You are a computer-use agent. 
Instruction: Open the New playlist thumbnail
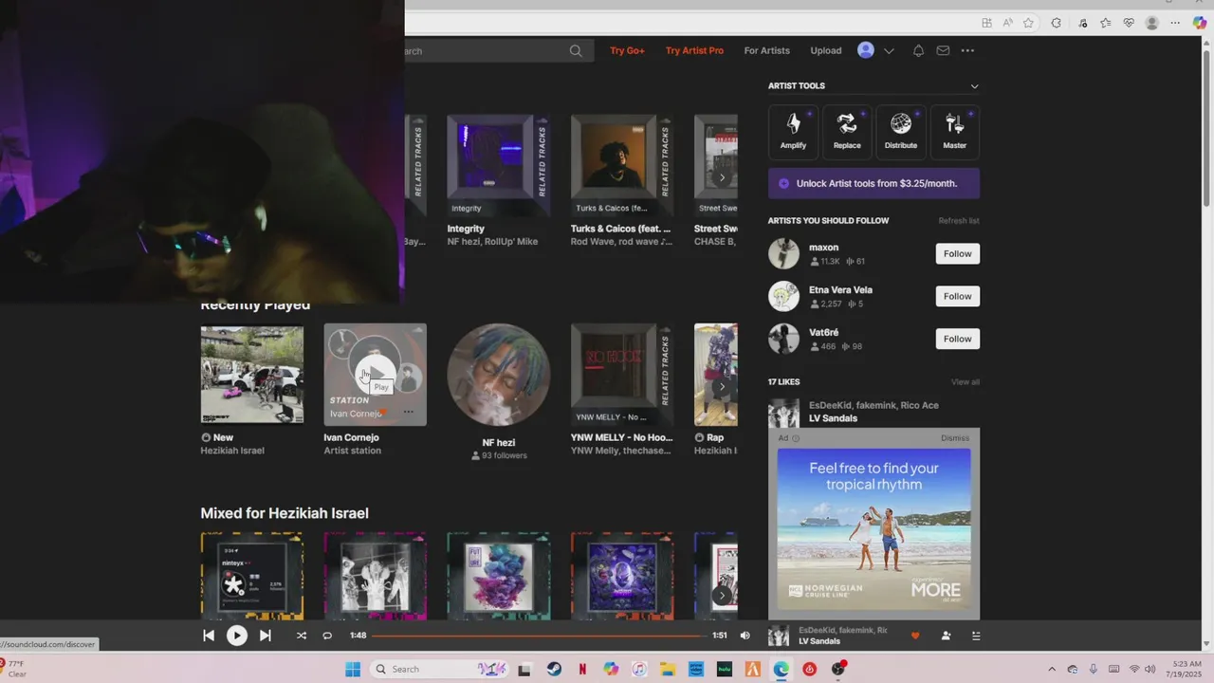coord(252,375)
